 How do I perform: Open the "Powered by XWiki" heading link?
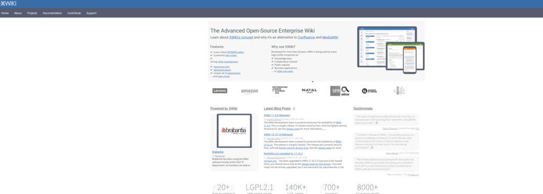click(x=224, y=108)
